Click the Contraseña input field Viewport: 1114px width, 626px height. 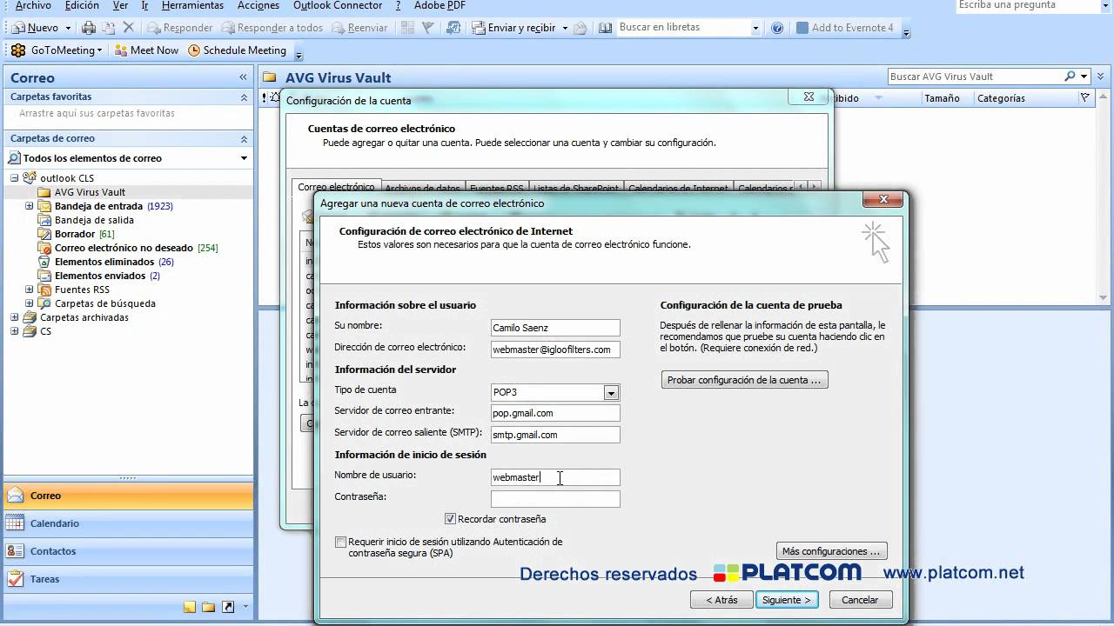(555, 499)
